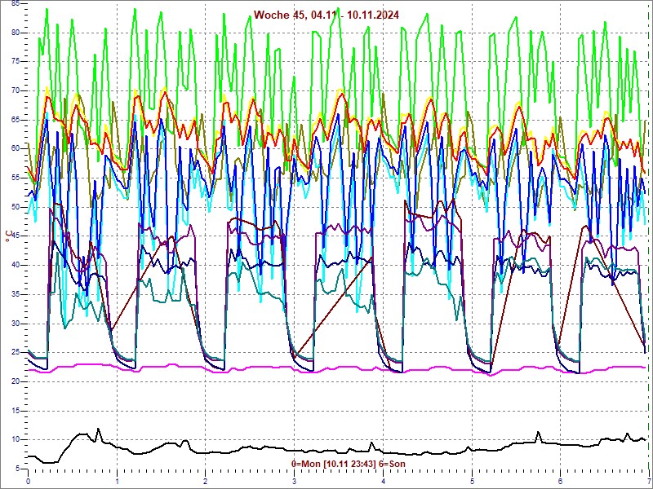Click the '0=Mon' legend text at bottom
Image resolution: width=653 pixels, height=489 pixels.
tap(306, 464)
